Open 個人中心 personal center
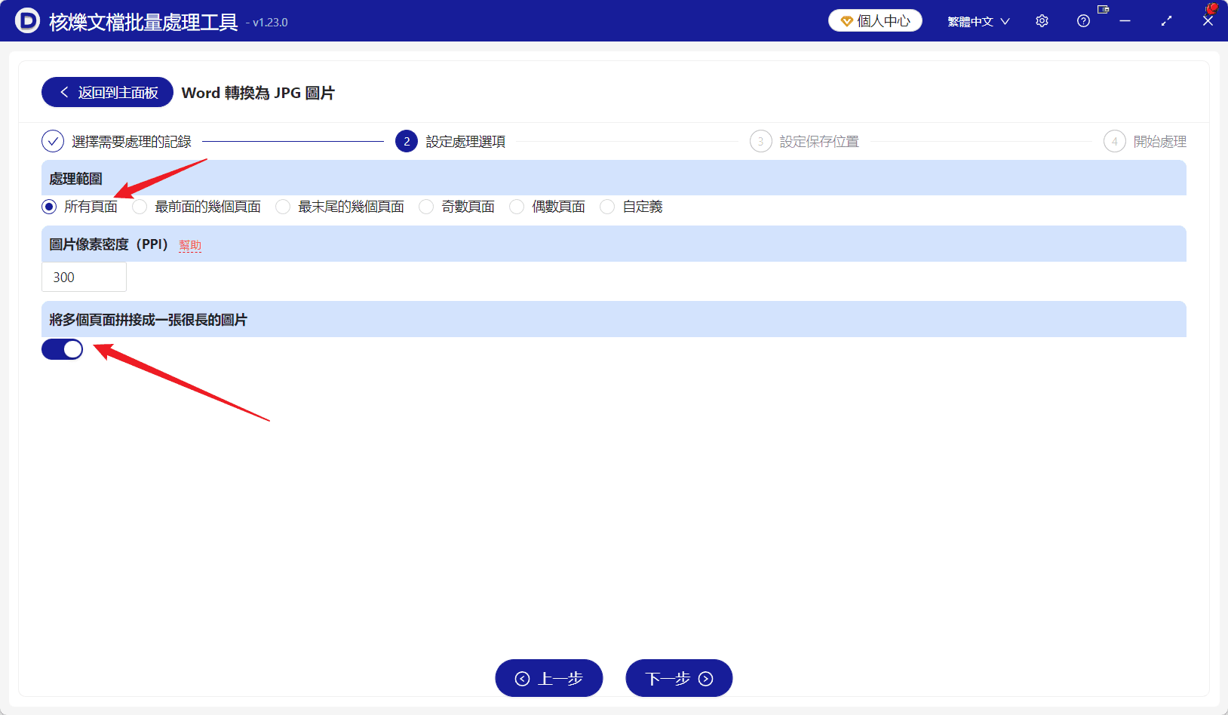 (x=875, y=20)
